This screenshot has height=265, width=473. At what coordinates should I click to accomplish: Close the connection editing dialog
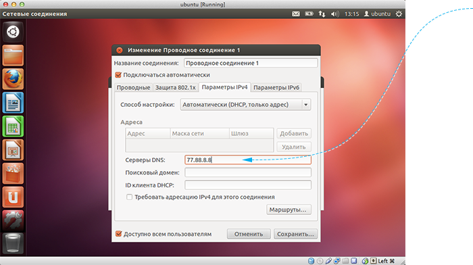(x=120, y=50)
